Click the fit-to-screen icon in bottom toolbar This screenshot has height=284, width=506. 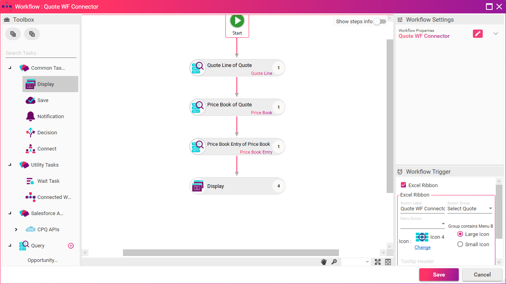378,262
